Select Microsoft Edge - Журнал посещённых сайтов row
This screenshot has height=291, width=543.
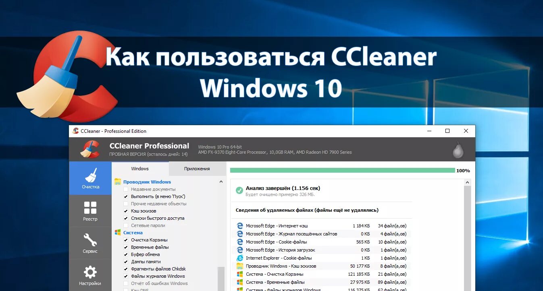pos(321,234)
